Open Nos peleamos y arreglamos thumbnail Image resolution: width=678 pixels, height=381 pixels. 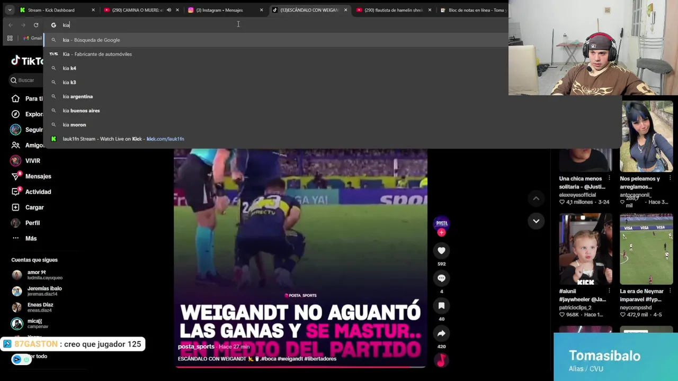[646, 136]
